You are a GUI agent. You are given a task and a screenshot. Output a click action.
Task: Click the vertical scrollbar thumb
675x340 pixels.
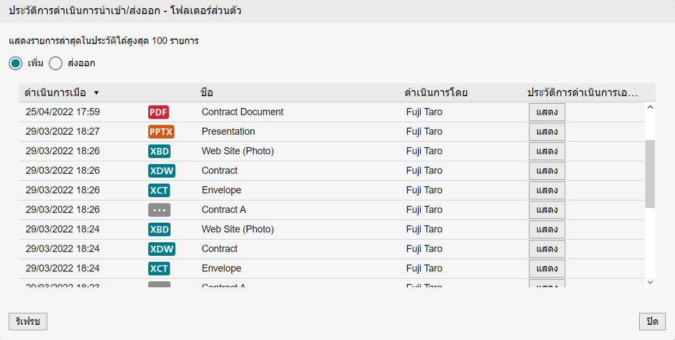[650, 174]
